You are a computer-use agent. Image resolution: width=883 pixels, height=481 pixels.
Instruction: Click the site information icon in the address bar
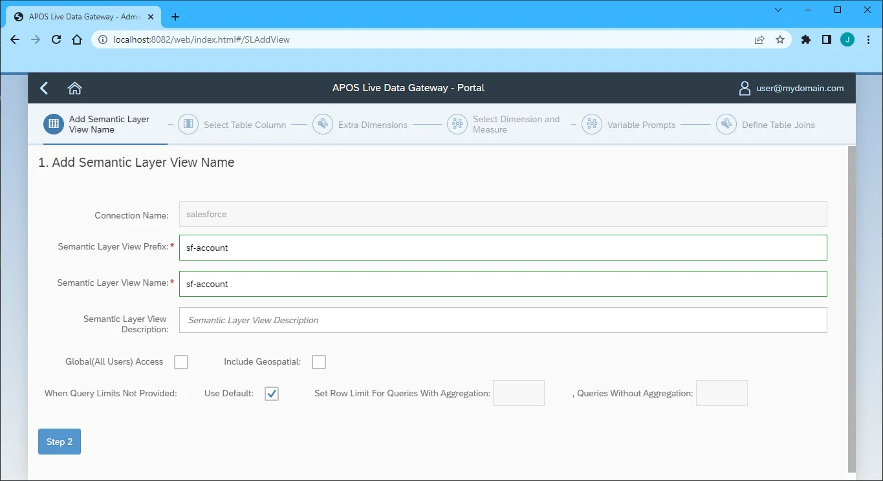click(x=103, y=39)
